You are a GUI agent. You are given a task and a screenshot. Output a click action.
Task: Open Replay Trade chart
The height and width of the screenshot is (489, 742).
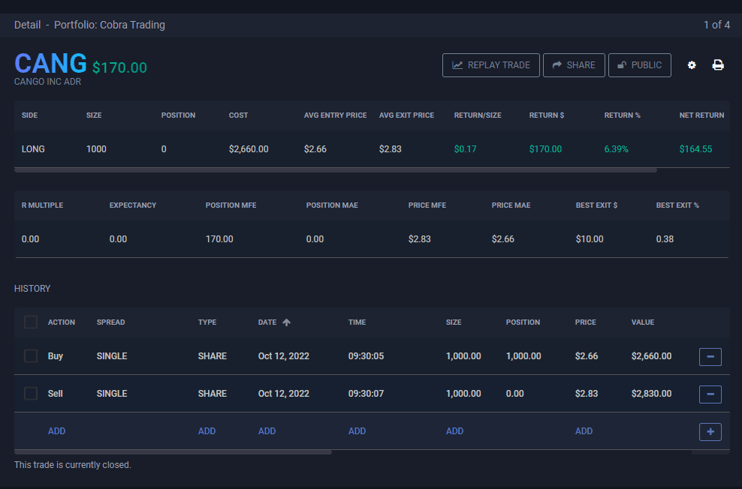click(x=490, y=65)
